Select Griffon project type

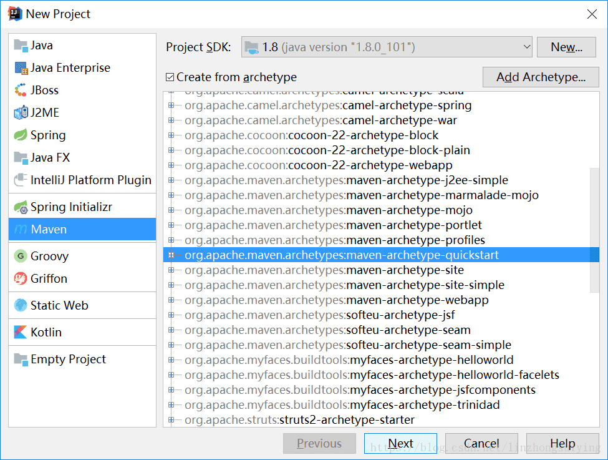[82, 278]
